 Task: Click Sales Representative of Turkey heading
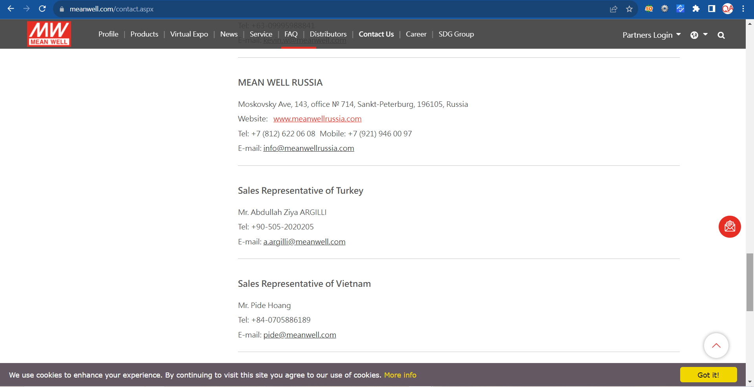pos(300,191)
